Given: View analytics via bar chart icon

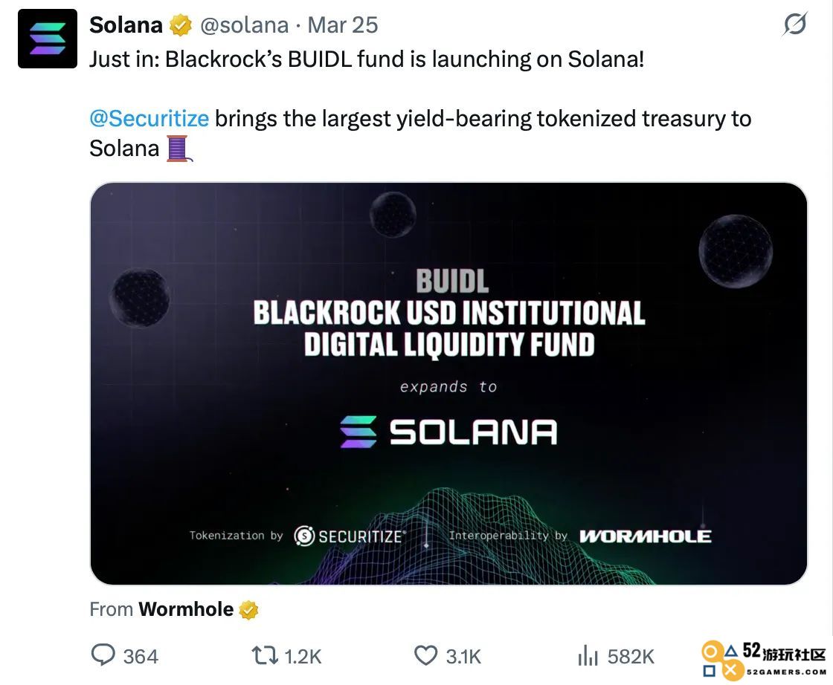Looking at the screenshot, I should (x=588, y=655).
